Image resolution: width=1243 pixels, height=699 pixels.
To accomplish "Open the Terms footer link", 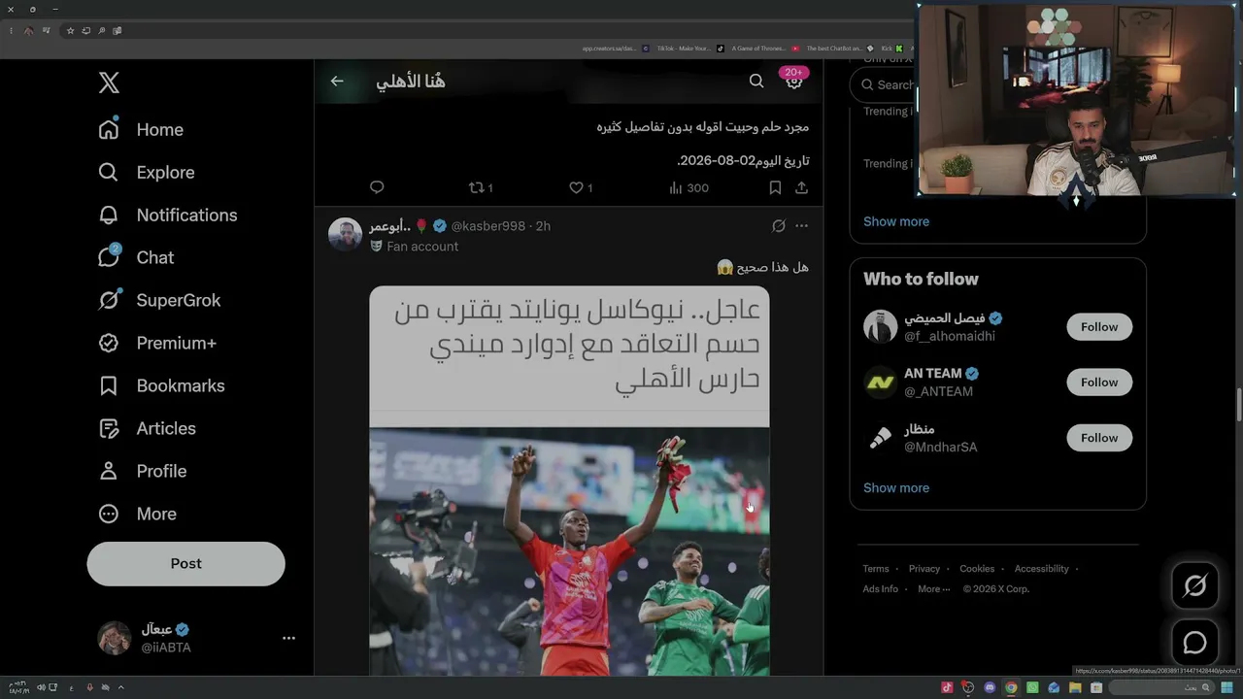I will pyautogui.click(x=876, y=569).
